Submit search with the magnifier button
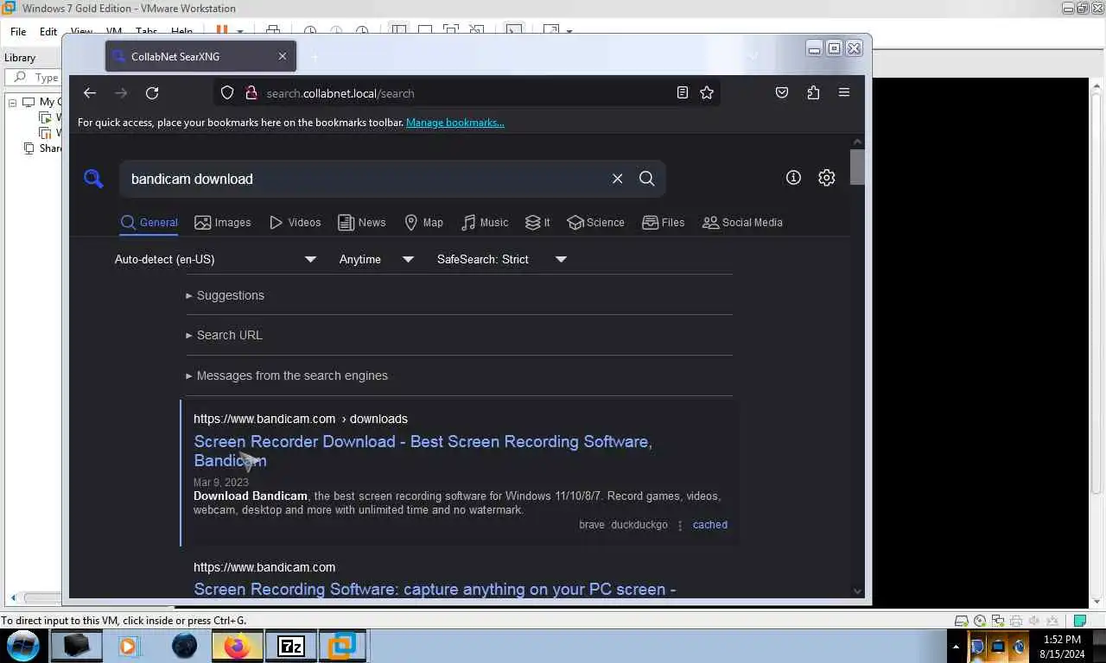1106x663 pixels. pos(646,179)
